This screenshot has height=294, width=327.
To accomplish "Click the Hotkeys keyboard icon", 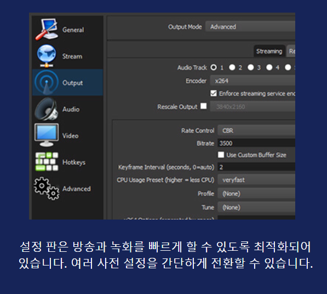I will click(47, 162).
